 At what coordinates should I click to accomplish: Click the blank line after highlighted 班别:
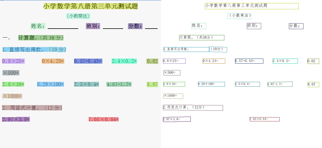113,26
